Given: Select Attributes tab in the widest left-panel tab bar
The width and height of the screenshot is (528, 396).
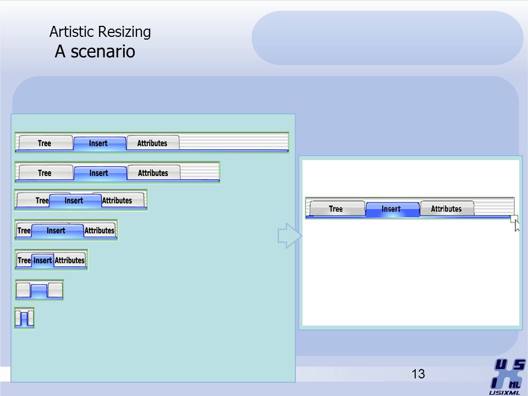Looking at the screenshot, I should 153,143.
